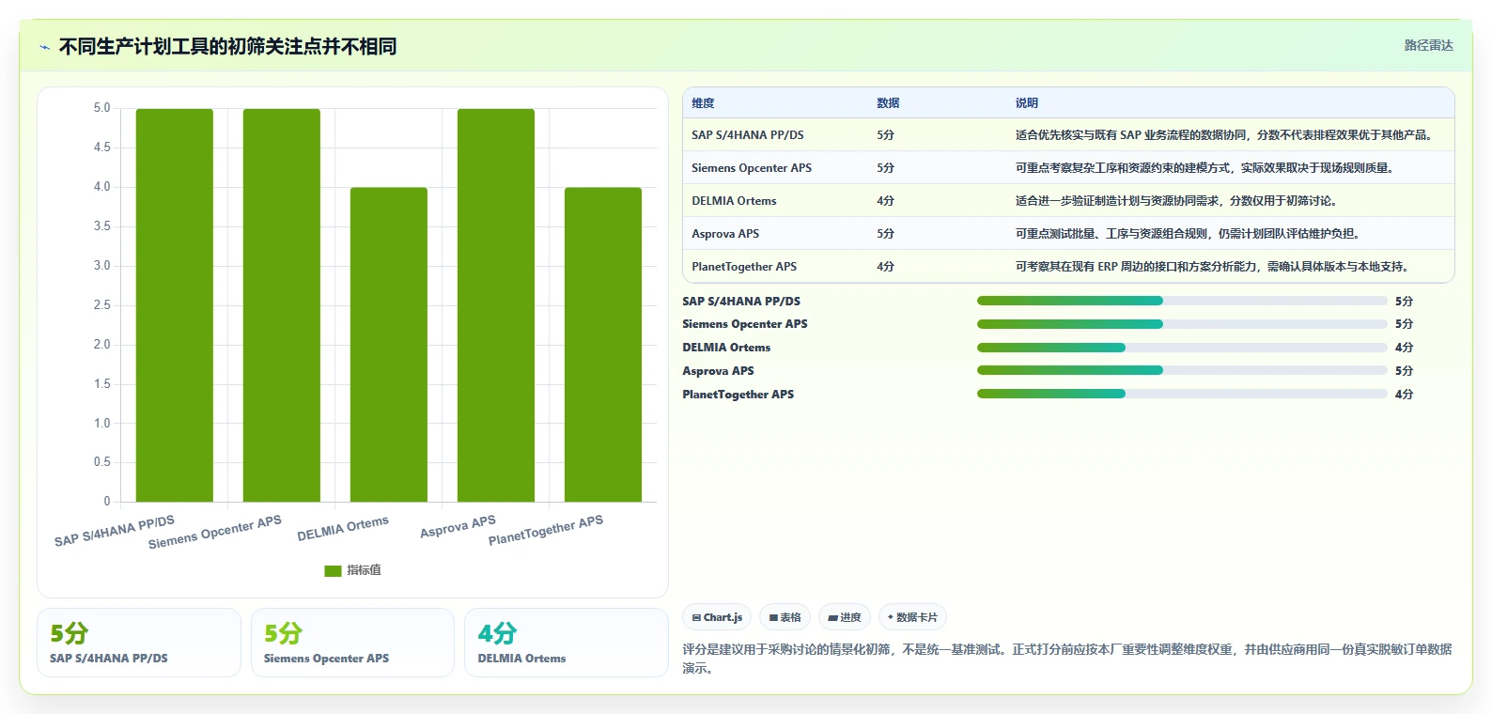Click the 5分 score in the table's Asprova APS row
The height and width of the screenshot is (714, 1492).
coord(885,234)
